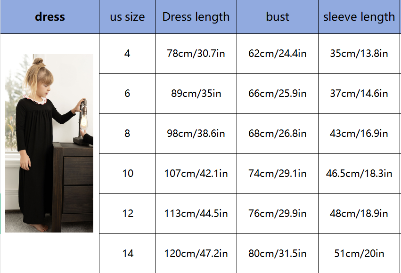Select the 'dress' column header
401x273 pixels.
[49, 17]
